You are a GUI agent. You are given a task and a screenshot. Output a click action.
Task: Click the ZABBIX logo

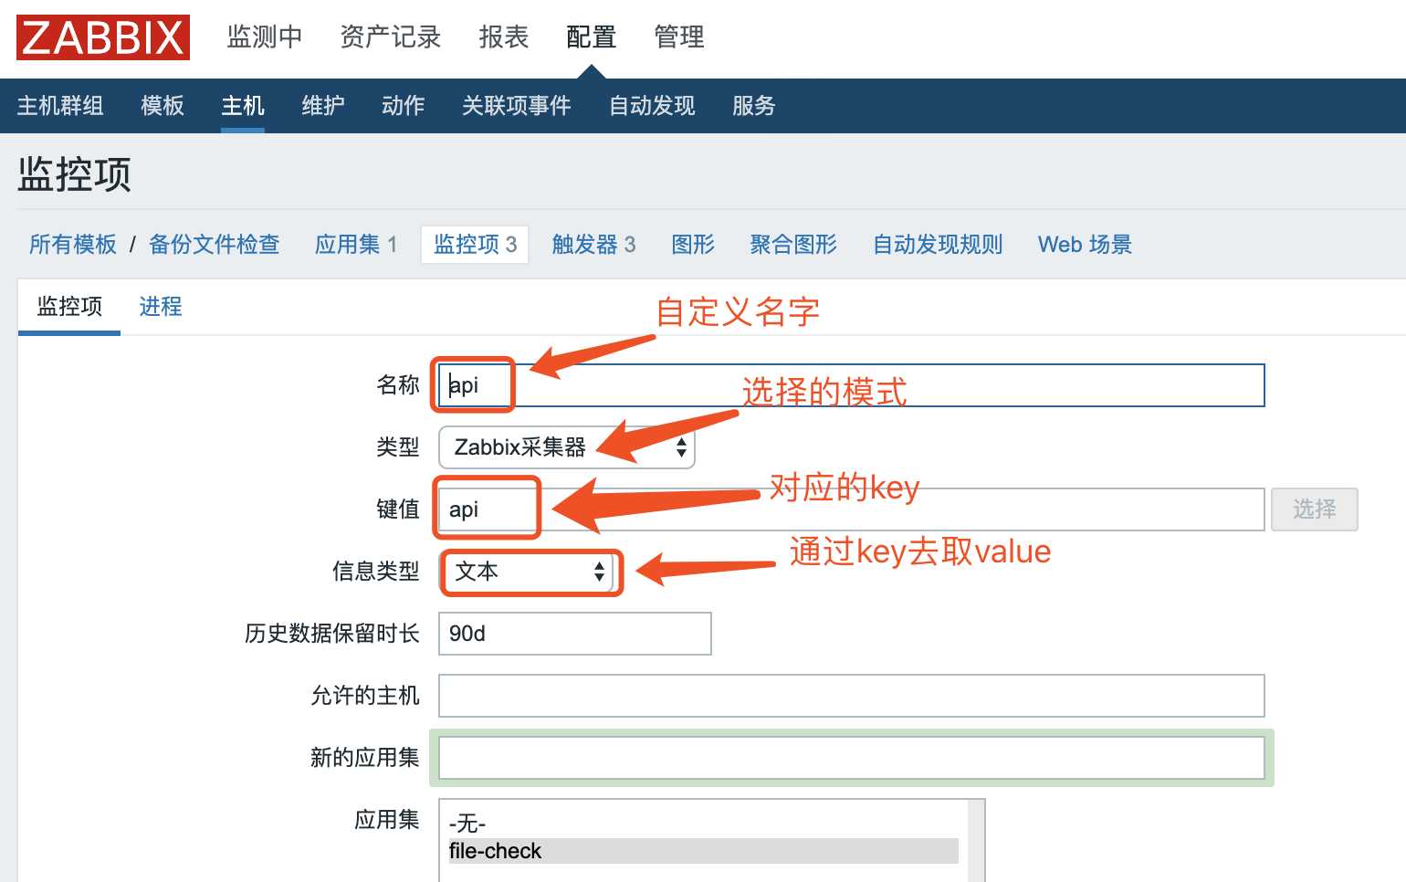click(x=103, y=37)
